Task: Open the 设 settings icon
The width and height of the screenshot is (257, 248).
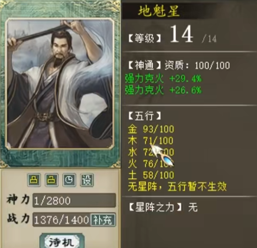Action: [x=87, y=180]
